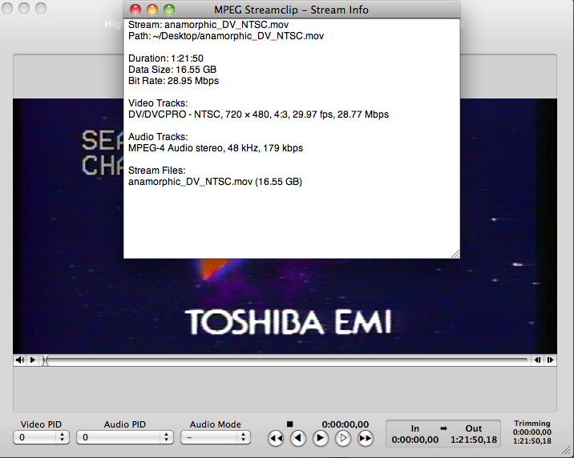Minimize the Stream Info window
Viewport: 574px width, 458px height.
[x=152, y=10]
